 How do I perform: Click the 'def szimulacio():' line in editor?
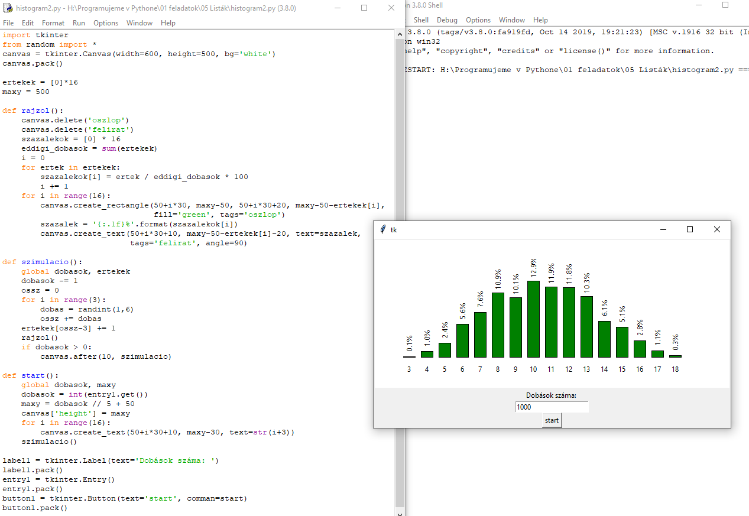pyautogui.click(x=42, y=262)
